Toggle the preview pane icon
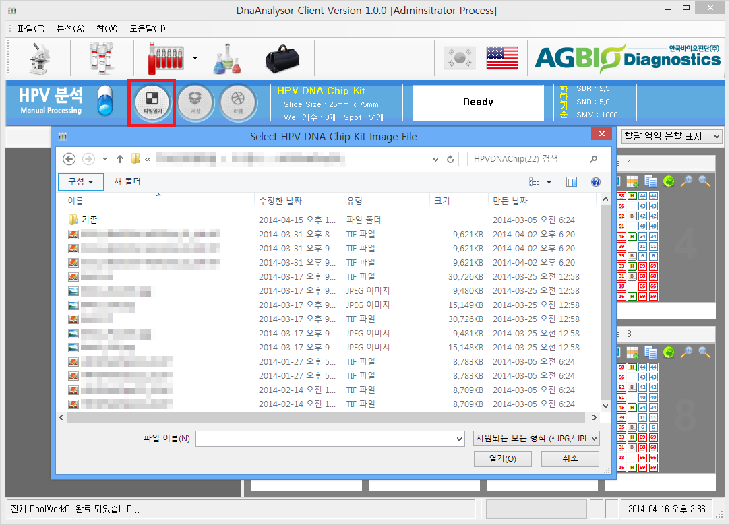The width and height of the screenshot is (730, 525). point(572,182)
